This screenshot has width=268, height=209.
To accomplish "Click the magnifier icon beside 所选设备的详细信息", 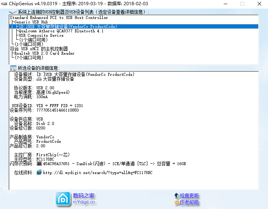I will (x=13, y=68).
